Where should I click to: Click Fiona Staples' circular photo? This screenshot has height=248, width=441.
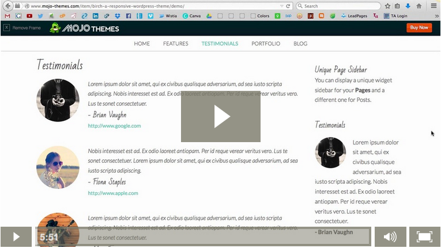coord(58,167)
